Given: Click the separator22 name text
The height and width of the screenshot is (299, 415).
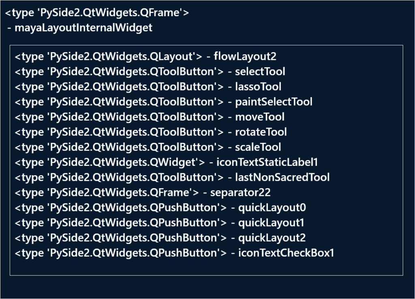Looking at the screenshot, I should 240,193.
